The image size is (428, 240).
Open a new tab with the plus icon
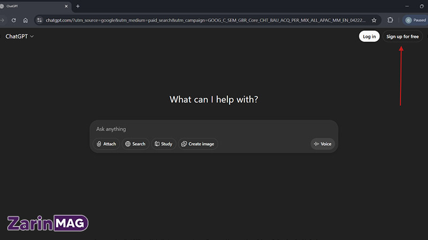(x=78, y=6)
